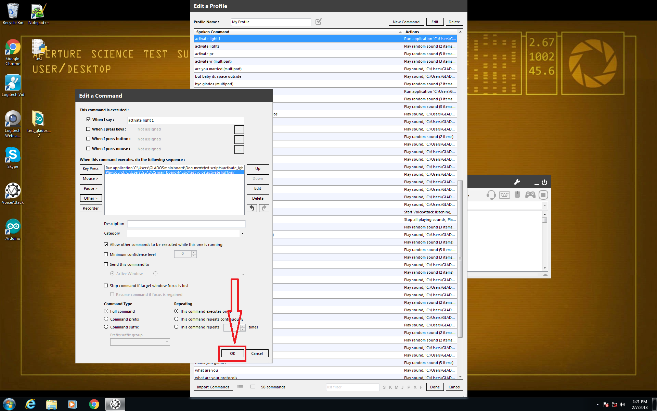Screen dimensions: 657x411
Task: Open Skype desktop shortcut
Action: tap(13, 158)
